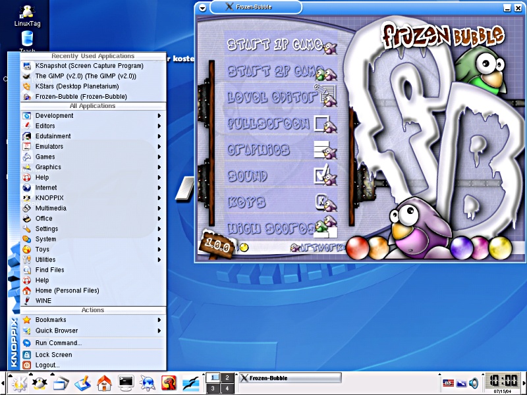Launch the Konsole terminal panel icon

click(126, 383)
